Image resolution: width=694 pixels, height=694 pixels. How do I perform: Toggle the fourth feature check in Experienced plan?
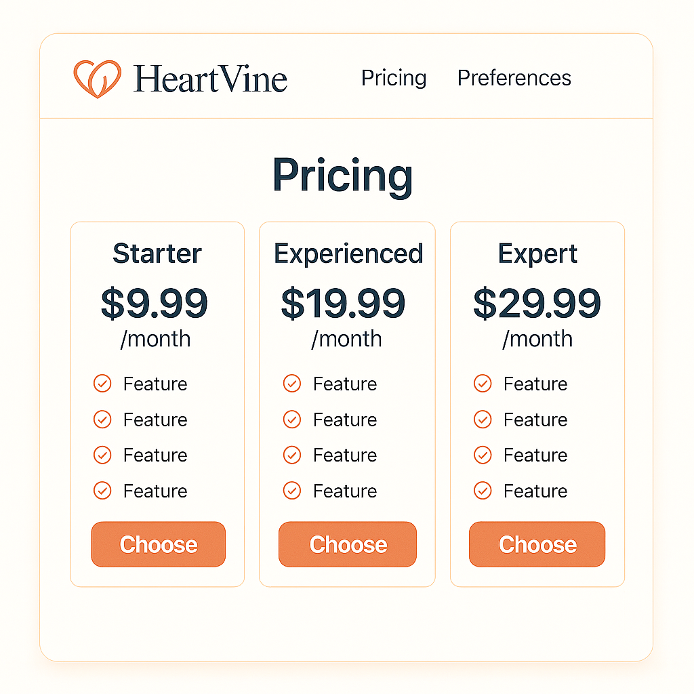[292, 490]
